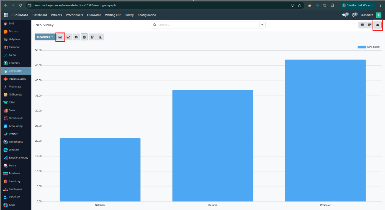
Task: Go to Accounting in the sidebar
Action: 16,126
